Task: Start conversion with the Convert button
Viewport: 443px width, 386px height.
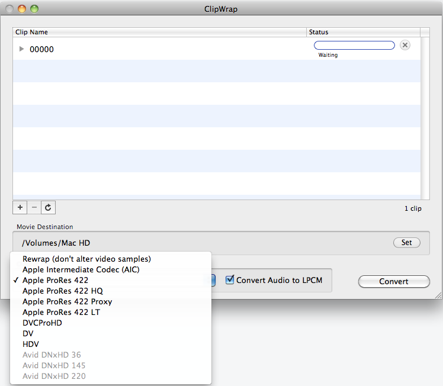Action: (x=394, y=281)
